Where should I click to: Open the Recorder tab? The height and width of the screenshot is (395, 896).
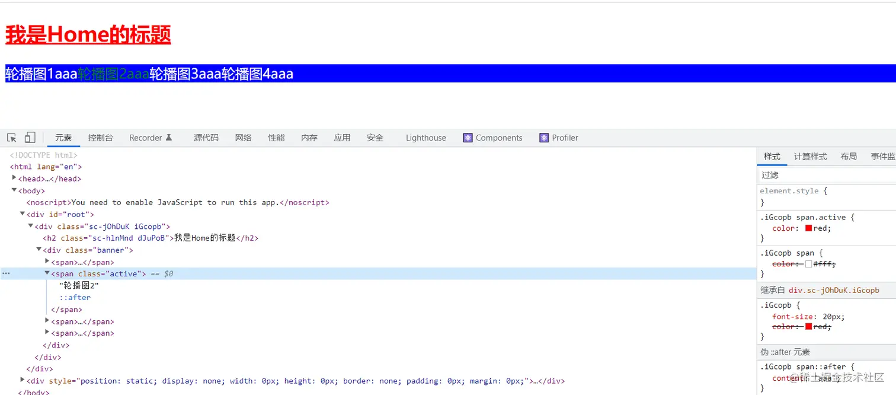pyautogui.click(x=146, y=138)
